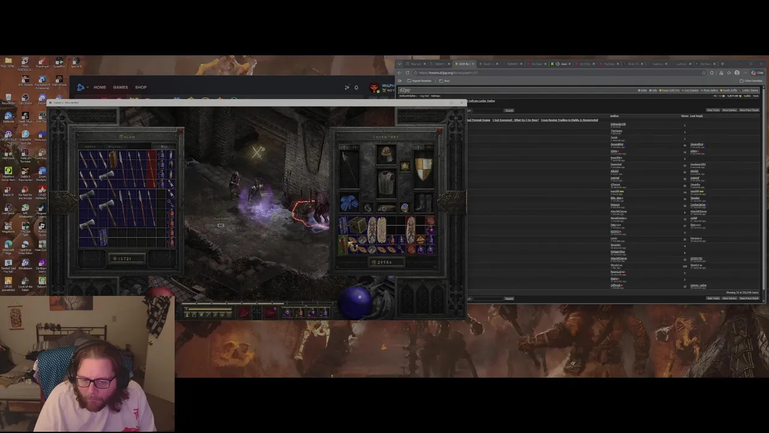Image resolution: width=769 pixels, height=433 pixels.
Task: Open 'I Got Scammed - What Do I Do Now?'
Action: (515, 120)
